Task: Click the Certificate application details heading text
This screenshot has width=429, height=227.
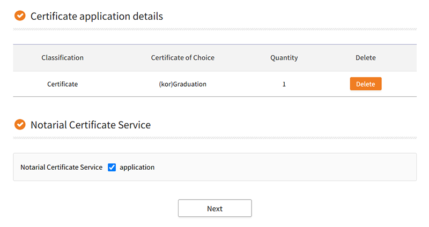Action: pyautogui.click(x=97, y=16)
